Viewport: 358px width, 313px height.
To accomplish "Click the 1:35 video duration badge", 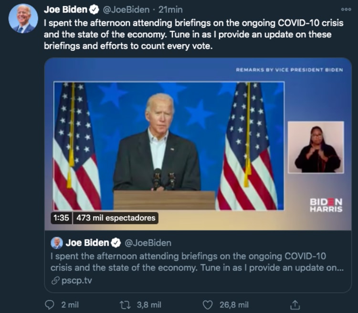I will coord(61,218).
